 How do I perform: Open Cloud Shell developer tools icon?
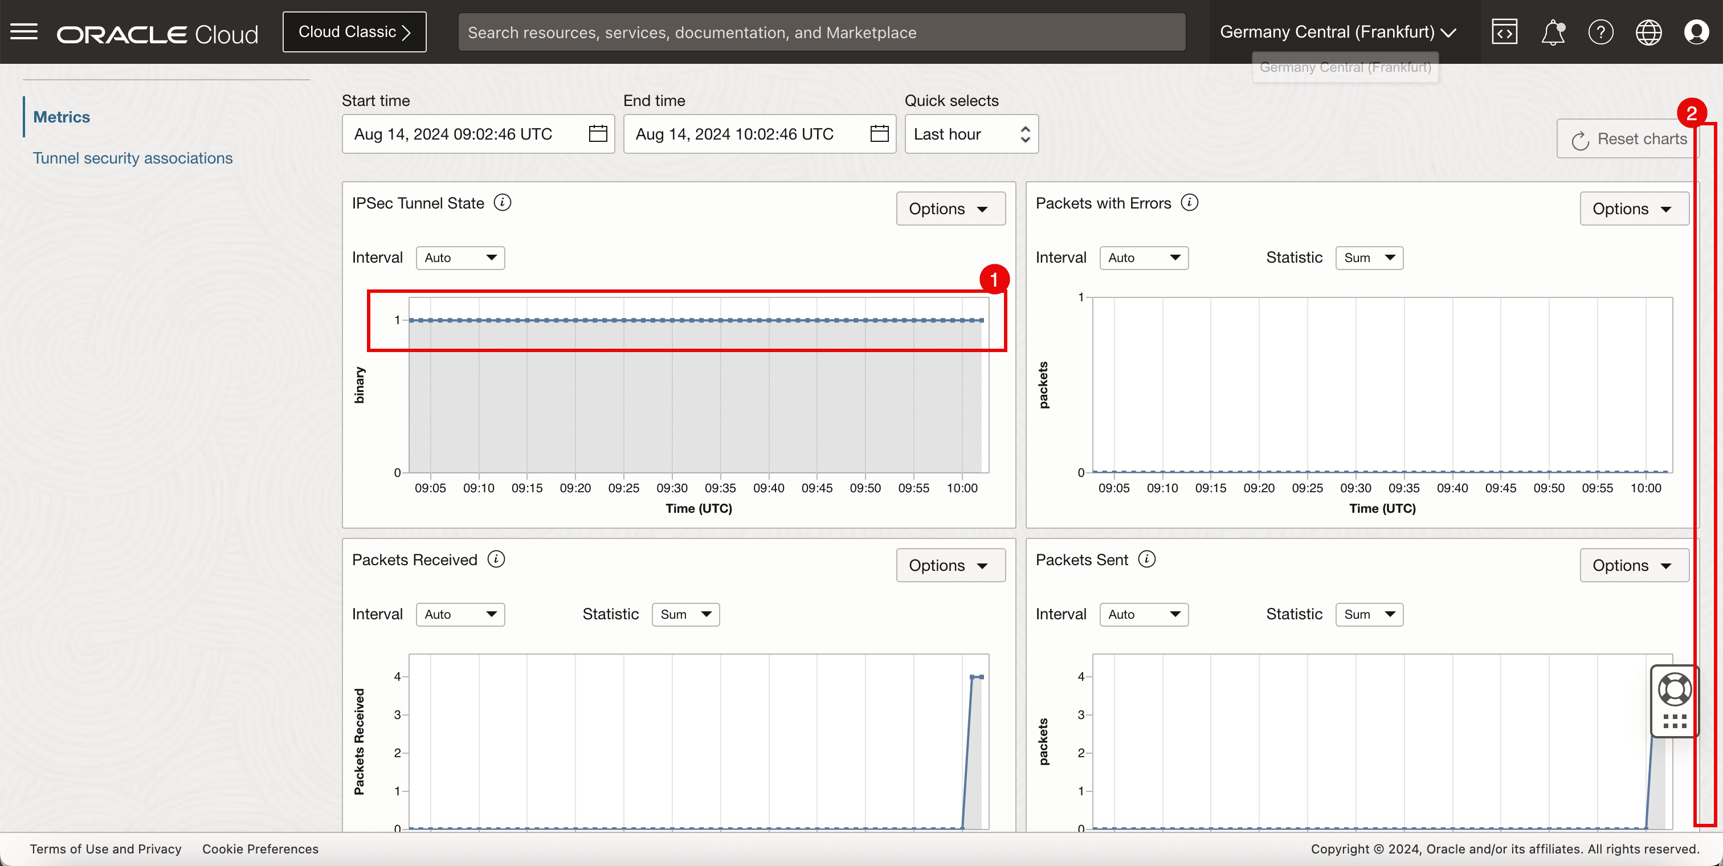pos(1504,32)
